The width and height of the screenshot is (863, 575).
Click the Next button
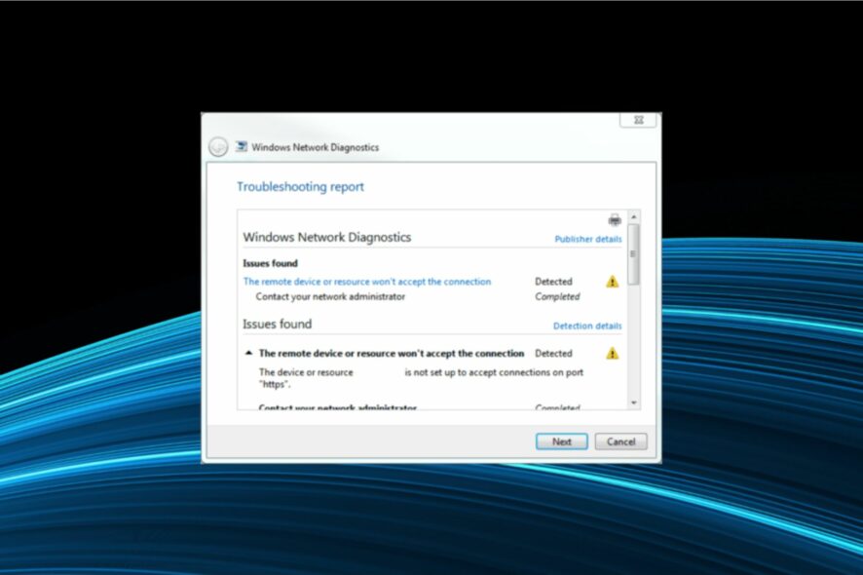(x=561, y=441)
